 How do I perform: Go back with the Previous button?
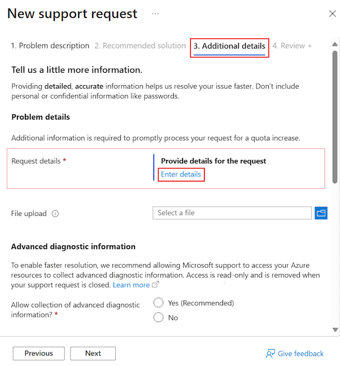pos(39,353)
